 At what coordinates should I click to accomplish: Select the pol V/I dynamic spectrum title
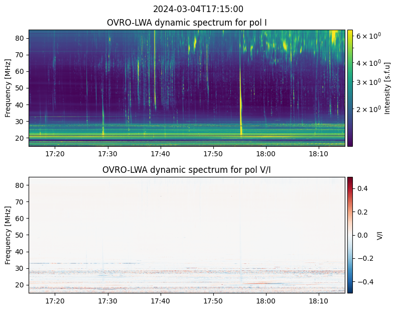pos(187,170)
